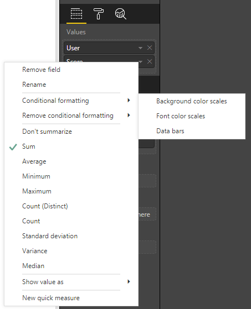Viewport: 251px width, 309px height.
Task: Choose Rename in the context menu
Action: pos(71,85)
